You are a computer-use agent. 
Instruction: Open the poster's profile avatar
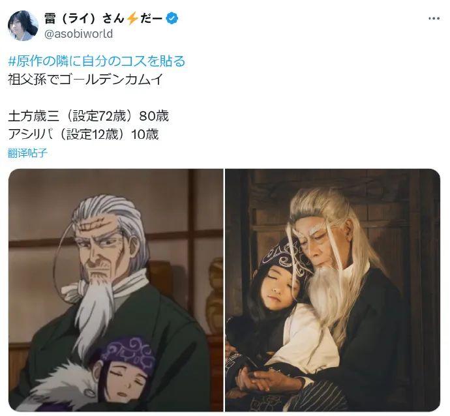[x=23, y=26]
